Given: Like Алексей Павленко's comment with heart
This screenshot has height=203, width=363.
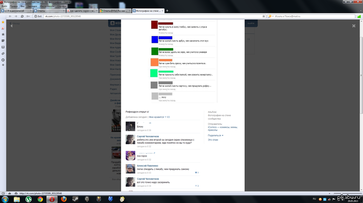Looking at the screenshot, I should click(x=197, y=173).
